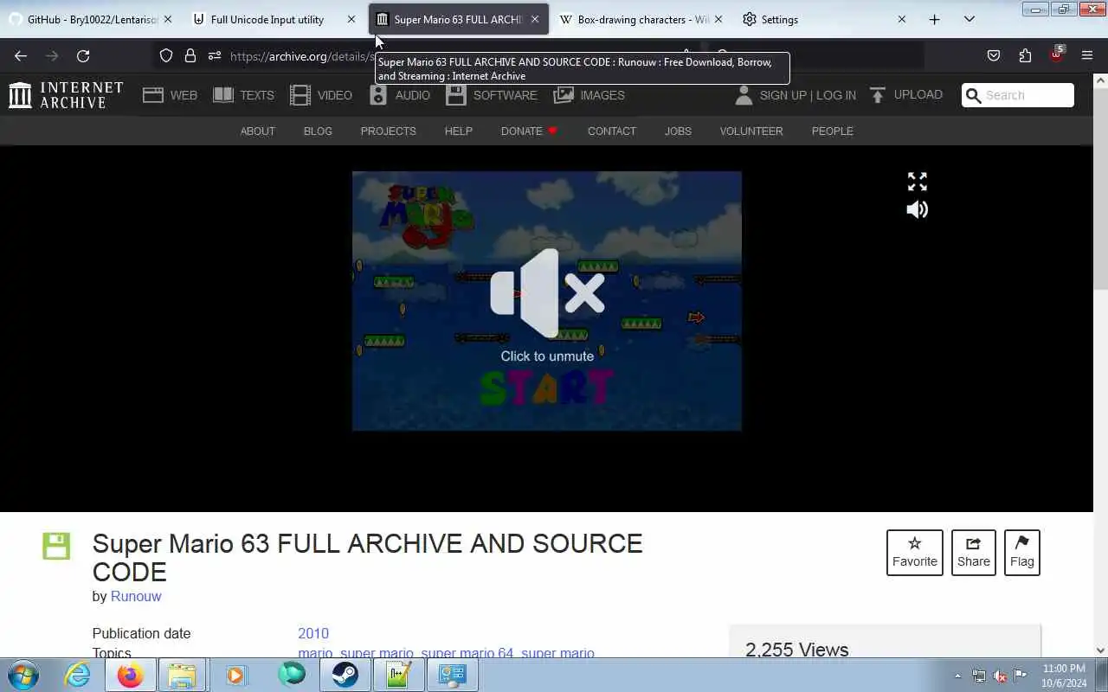The width and height of the screenshot is (1108, 692).
Task: Launch Internet Explorer from the taskbar
Action: coord(78,675)
